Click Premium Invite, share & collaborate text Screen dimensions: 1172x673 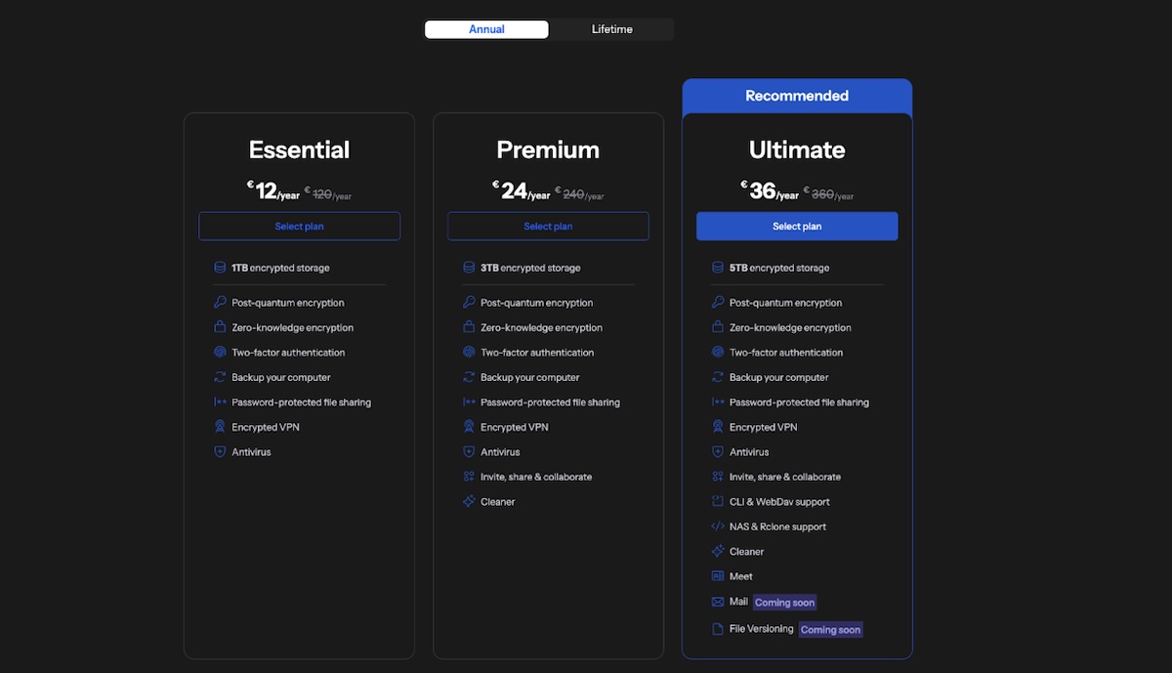point(536,477)
